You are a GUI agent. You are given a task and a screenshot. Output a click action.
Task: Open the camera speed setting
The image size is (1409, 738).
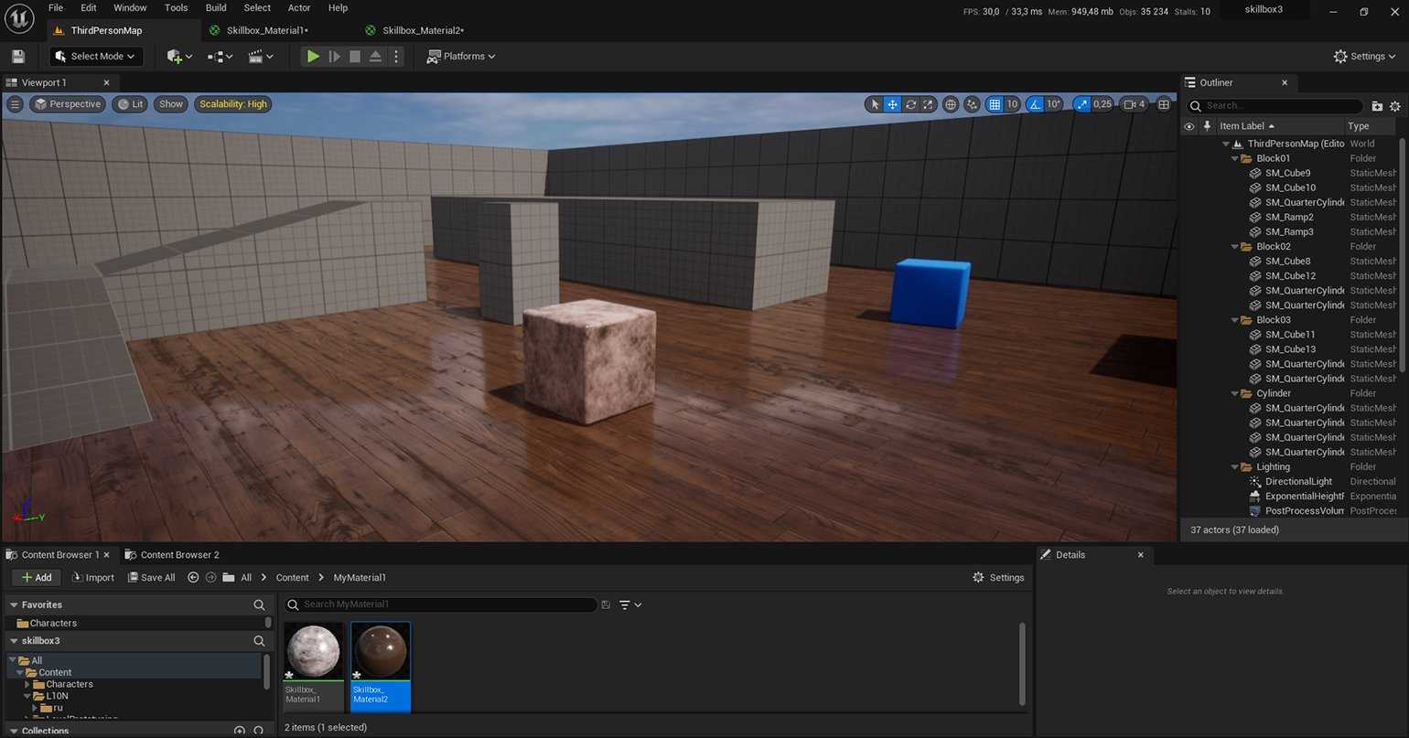pyautogui.click(x=1135, y=104)
